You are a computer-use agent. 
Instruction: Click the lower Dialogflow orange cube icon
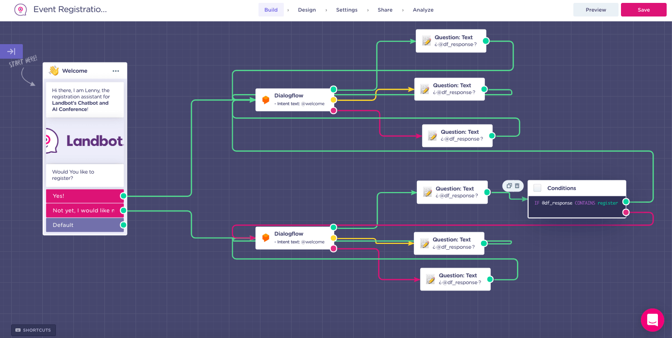tap(266, 238)
